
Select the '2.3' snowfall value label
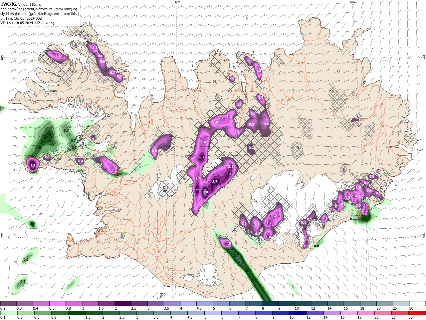click(229, 174)
